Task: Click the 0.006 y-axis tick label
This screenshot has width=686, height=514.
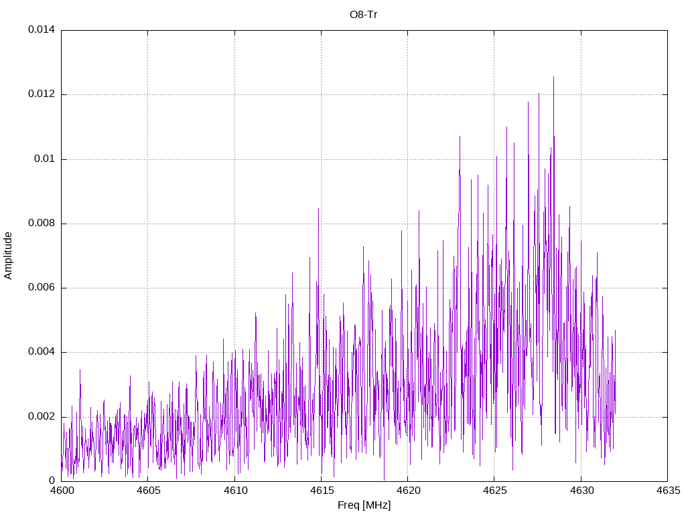Action: pos(42,287)
